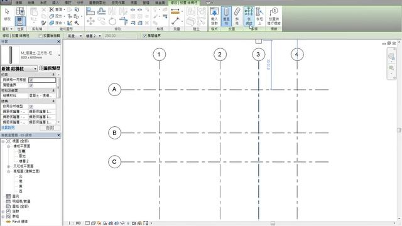Click the Cope geometry tool
Image resolution: width=402 pixels, height=226 pixels.
click(x=57, y=10)
